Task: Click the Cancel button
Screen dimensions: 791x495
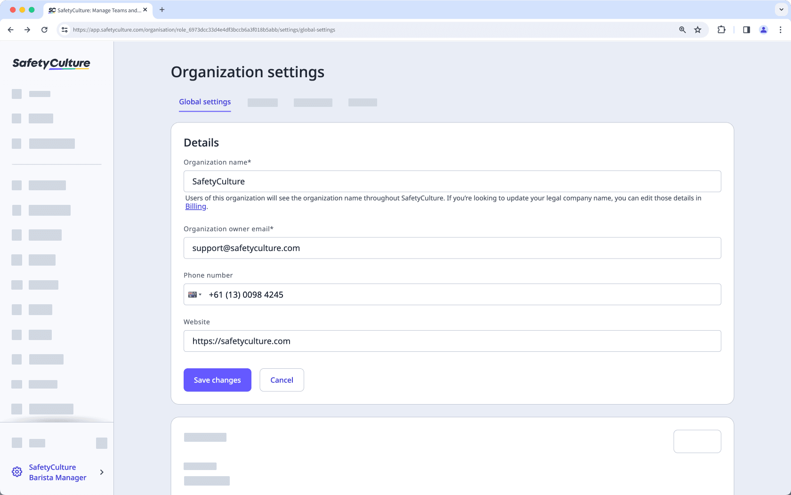Action: [x=282, y=380]
